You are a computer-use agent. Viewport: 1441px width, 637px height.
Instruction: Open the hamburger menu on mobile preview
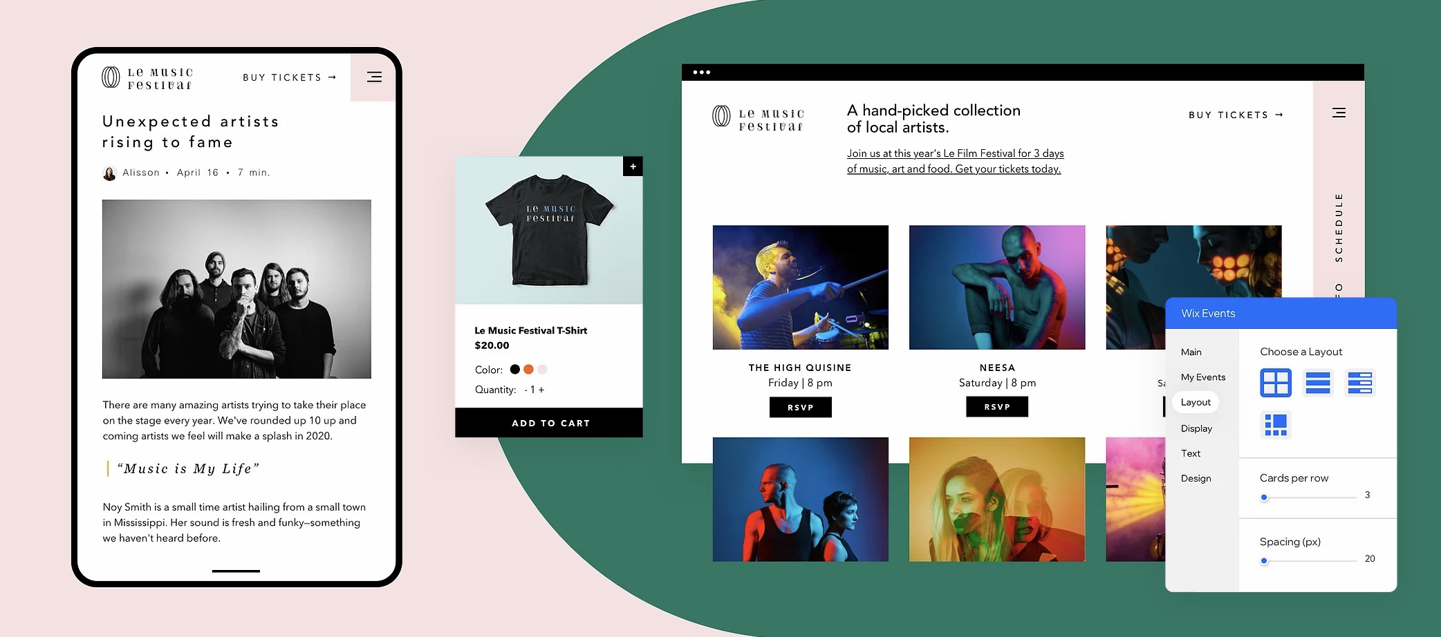(x=374, y=77)
